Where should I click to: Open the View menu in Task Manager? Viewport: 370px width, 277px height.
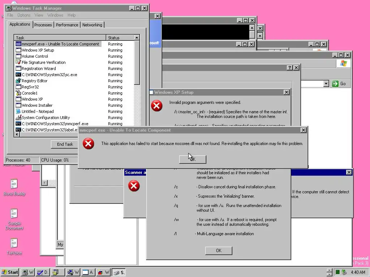[39, 15]
